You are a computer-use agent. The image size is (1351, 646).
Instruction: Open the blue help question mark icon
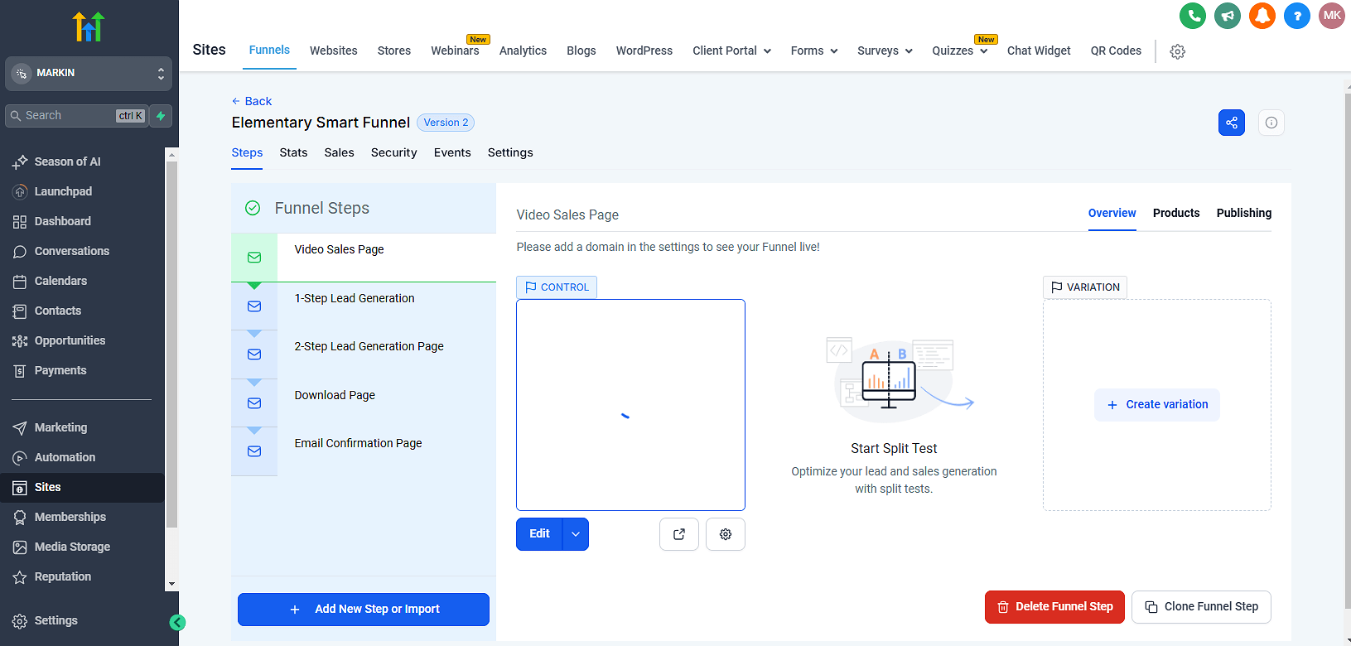point(1297,15)
